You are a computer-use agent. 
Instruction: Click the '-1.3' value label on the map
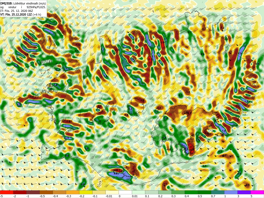point(159,108)
